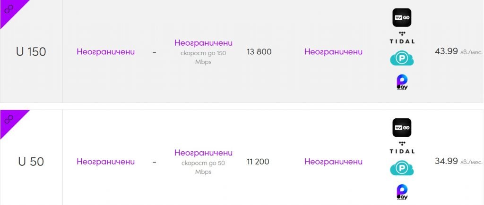Select the U 150 plan name

pos(31,52)
